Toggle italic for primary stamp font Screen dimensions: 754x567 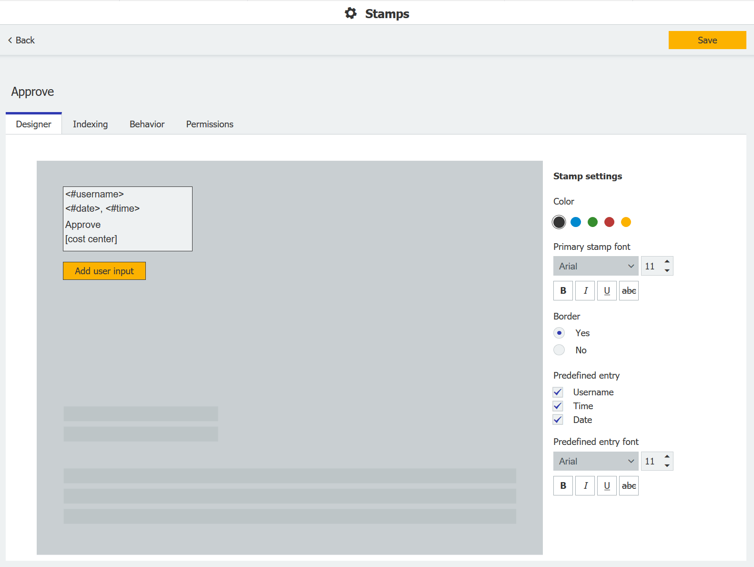pos(585,290)
